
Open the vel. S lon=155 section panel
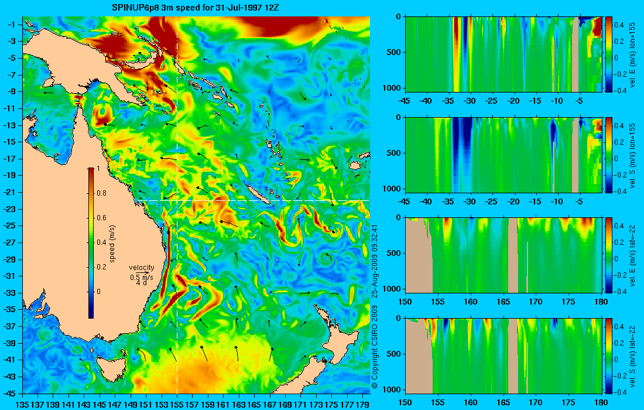[503, 155]
